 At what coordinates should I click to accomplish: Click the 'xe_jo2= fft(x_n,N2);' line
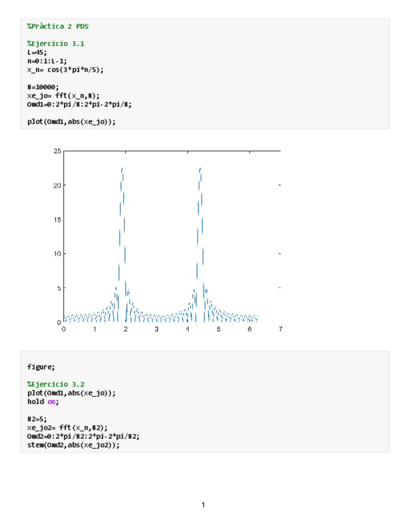click(x=67, y=428)
